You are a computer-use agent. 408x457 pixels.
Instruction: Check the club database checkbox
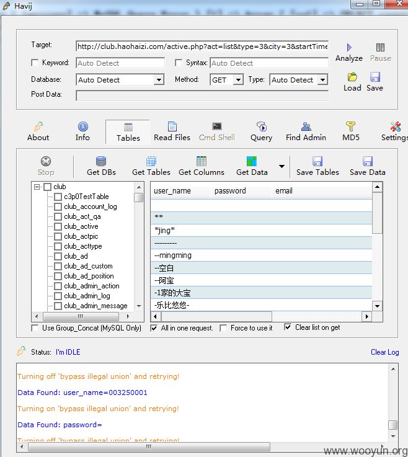[x=48, y=187]
